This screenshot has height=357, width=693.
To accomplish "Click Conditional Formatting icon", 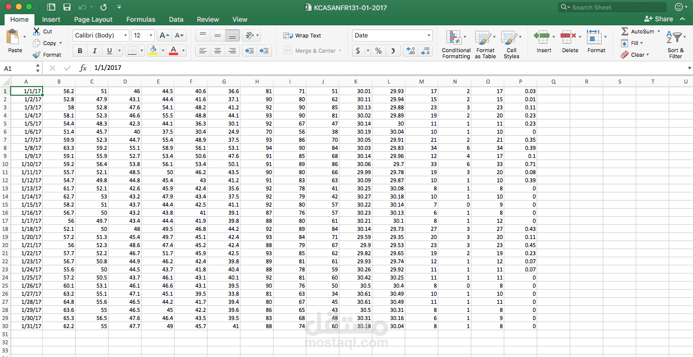I will (453, 38).
